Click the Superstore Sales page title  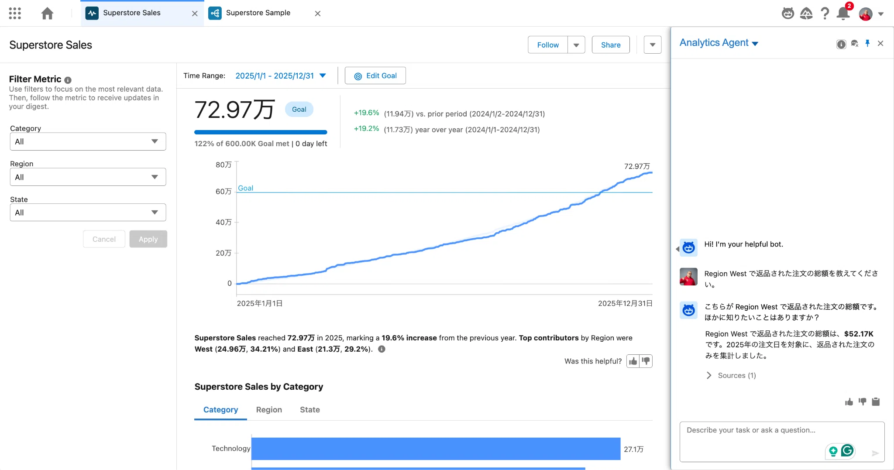(x=51, y=45)
